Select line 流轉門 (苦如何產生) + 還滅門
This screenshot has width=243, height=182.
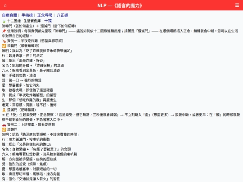(x=39, y=26)
